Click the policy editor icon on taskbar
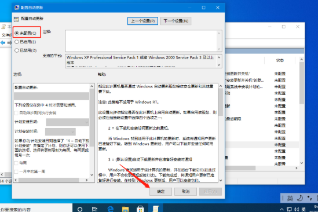Viewport: 318px width, 212px height. 156,209
